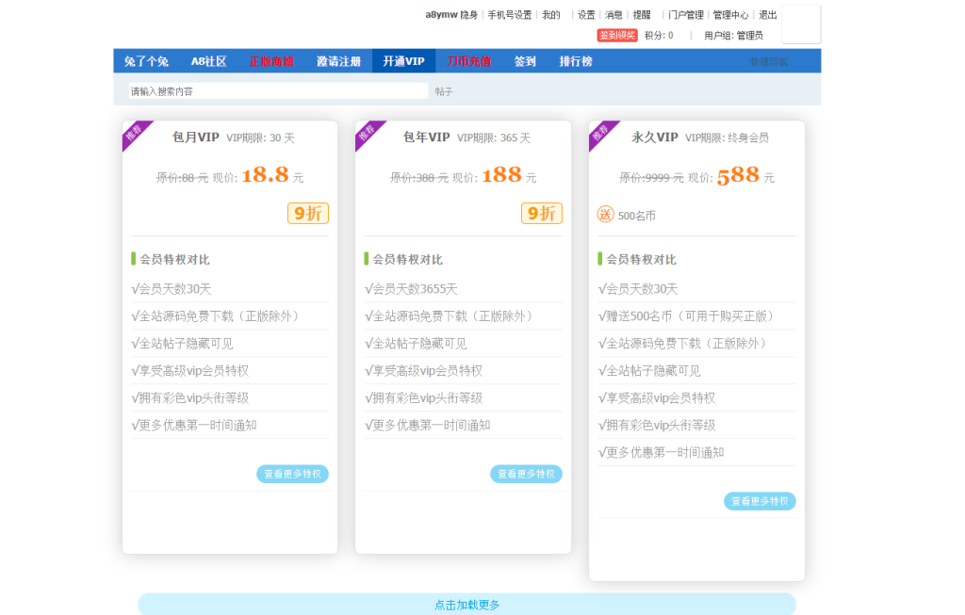
Task: Focus the 请输入搜索内容 search field
Action: [x=278, y=91]
